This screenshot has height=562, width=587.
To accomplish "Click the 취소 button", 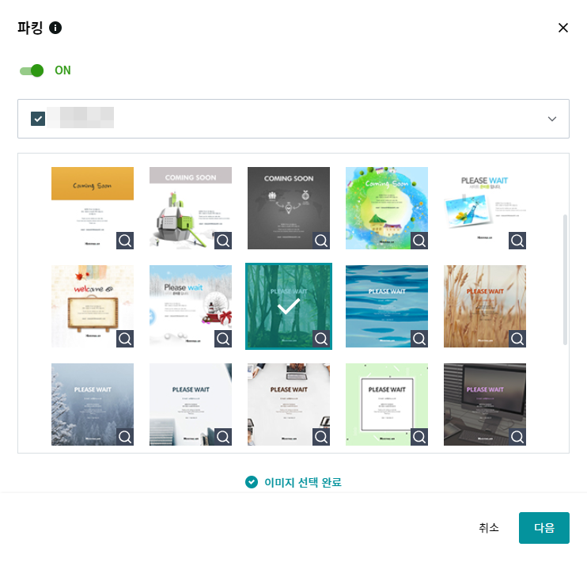I will click(x=489, y=527).
